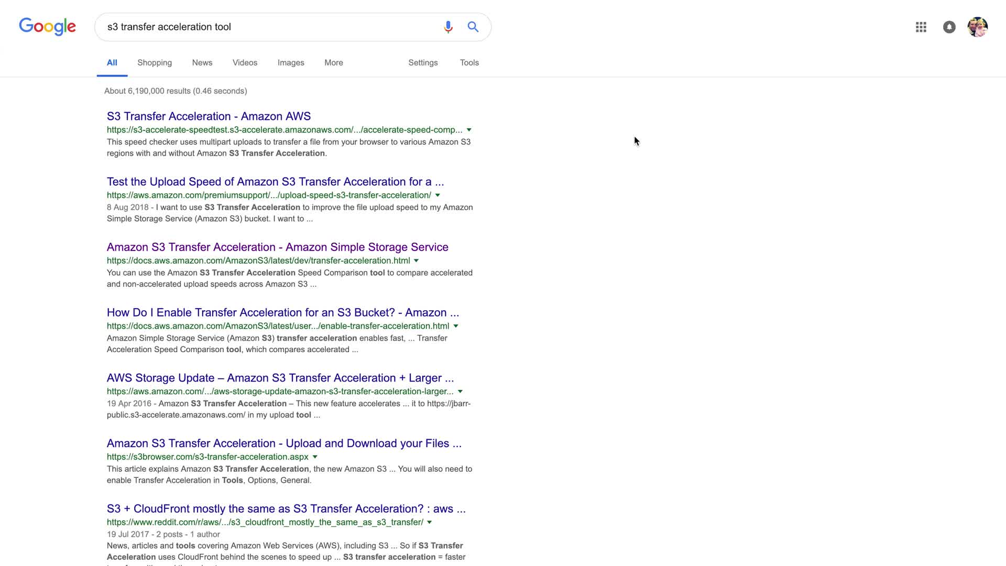The width and height of the screenshot is (1006, 566).
Task: Open the account profile avatar
Action: pos(977,27)
